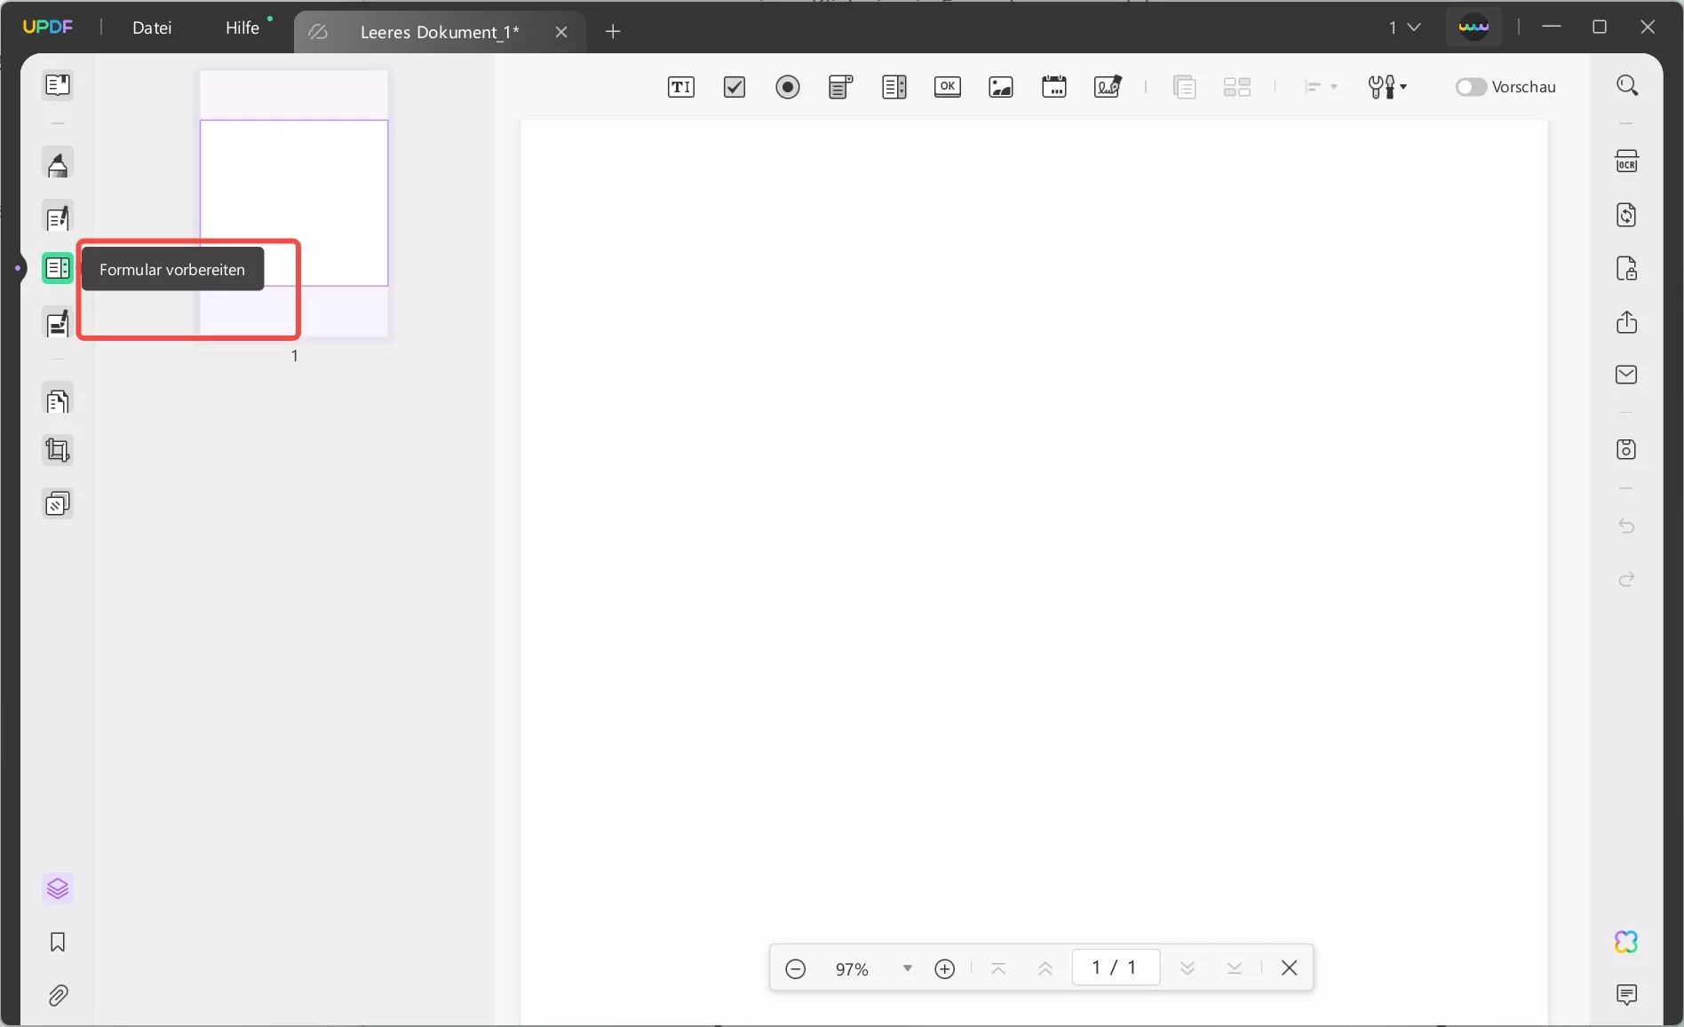Image resolution: width=1684 pixels, height=1027 pixels.
Task: Select the Comment highlighter tool
Action: click(58, 165)
